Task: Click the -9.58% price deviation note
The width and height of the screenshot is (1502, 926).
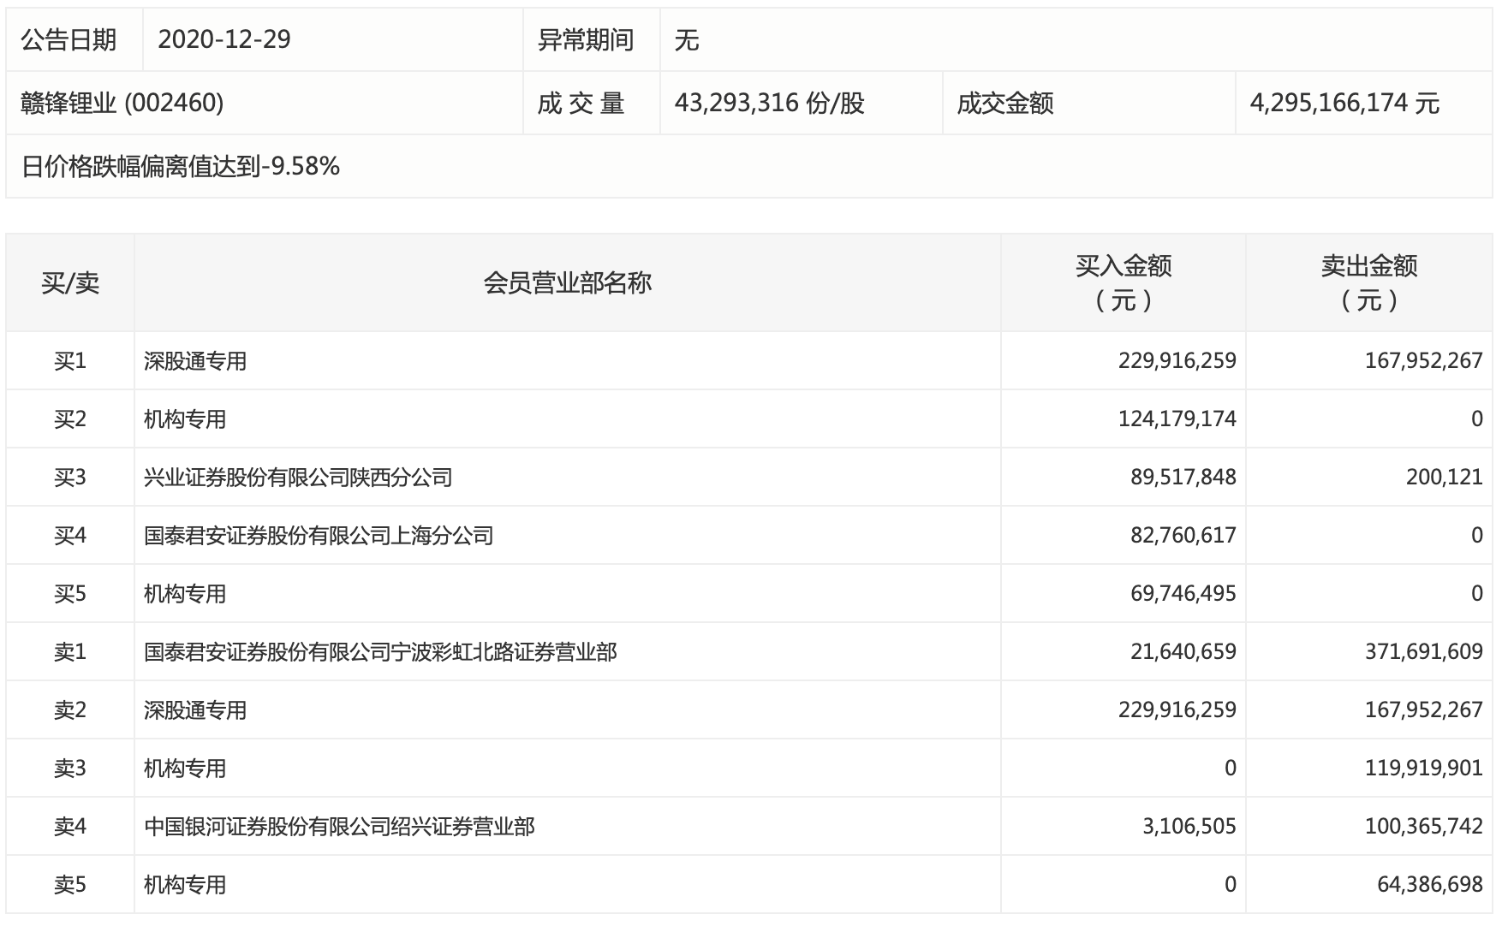Action: (x=181, y=166)
